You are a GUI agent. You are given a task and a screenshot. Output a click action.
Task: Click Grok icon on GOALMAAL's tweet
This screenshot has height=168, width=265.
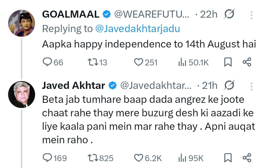point(230,14)
